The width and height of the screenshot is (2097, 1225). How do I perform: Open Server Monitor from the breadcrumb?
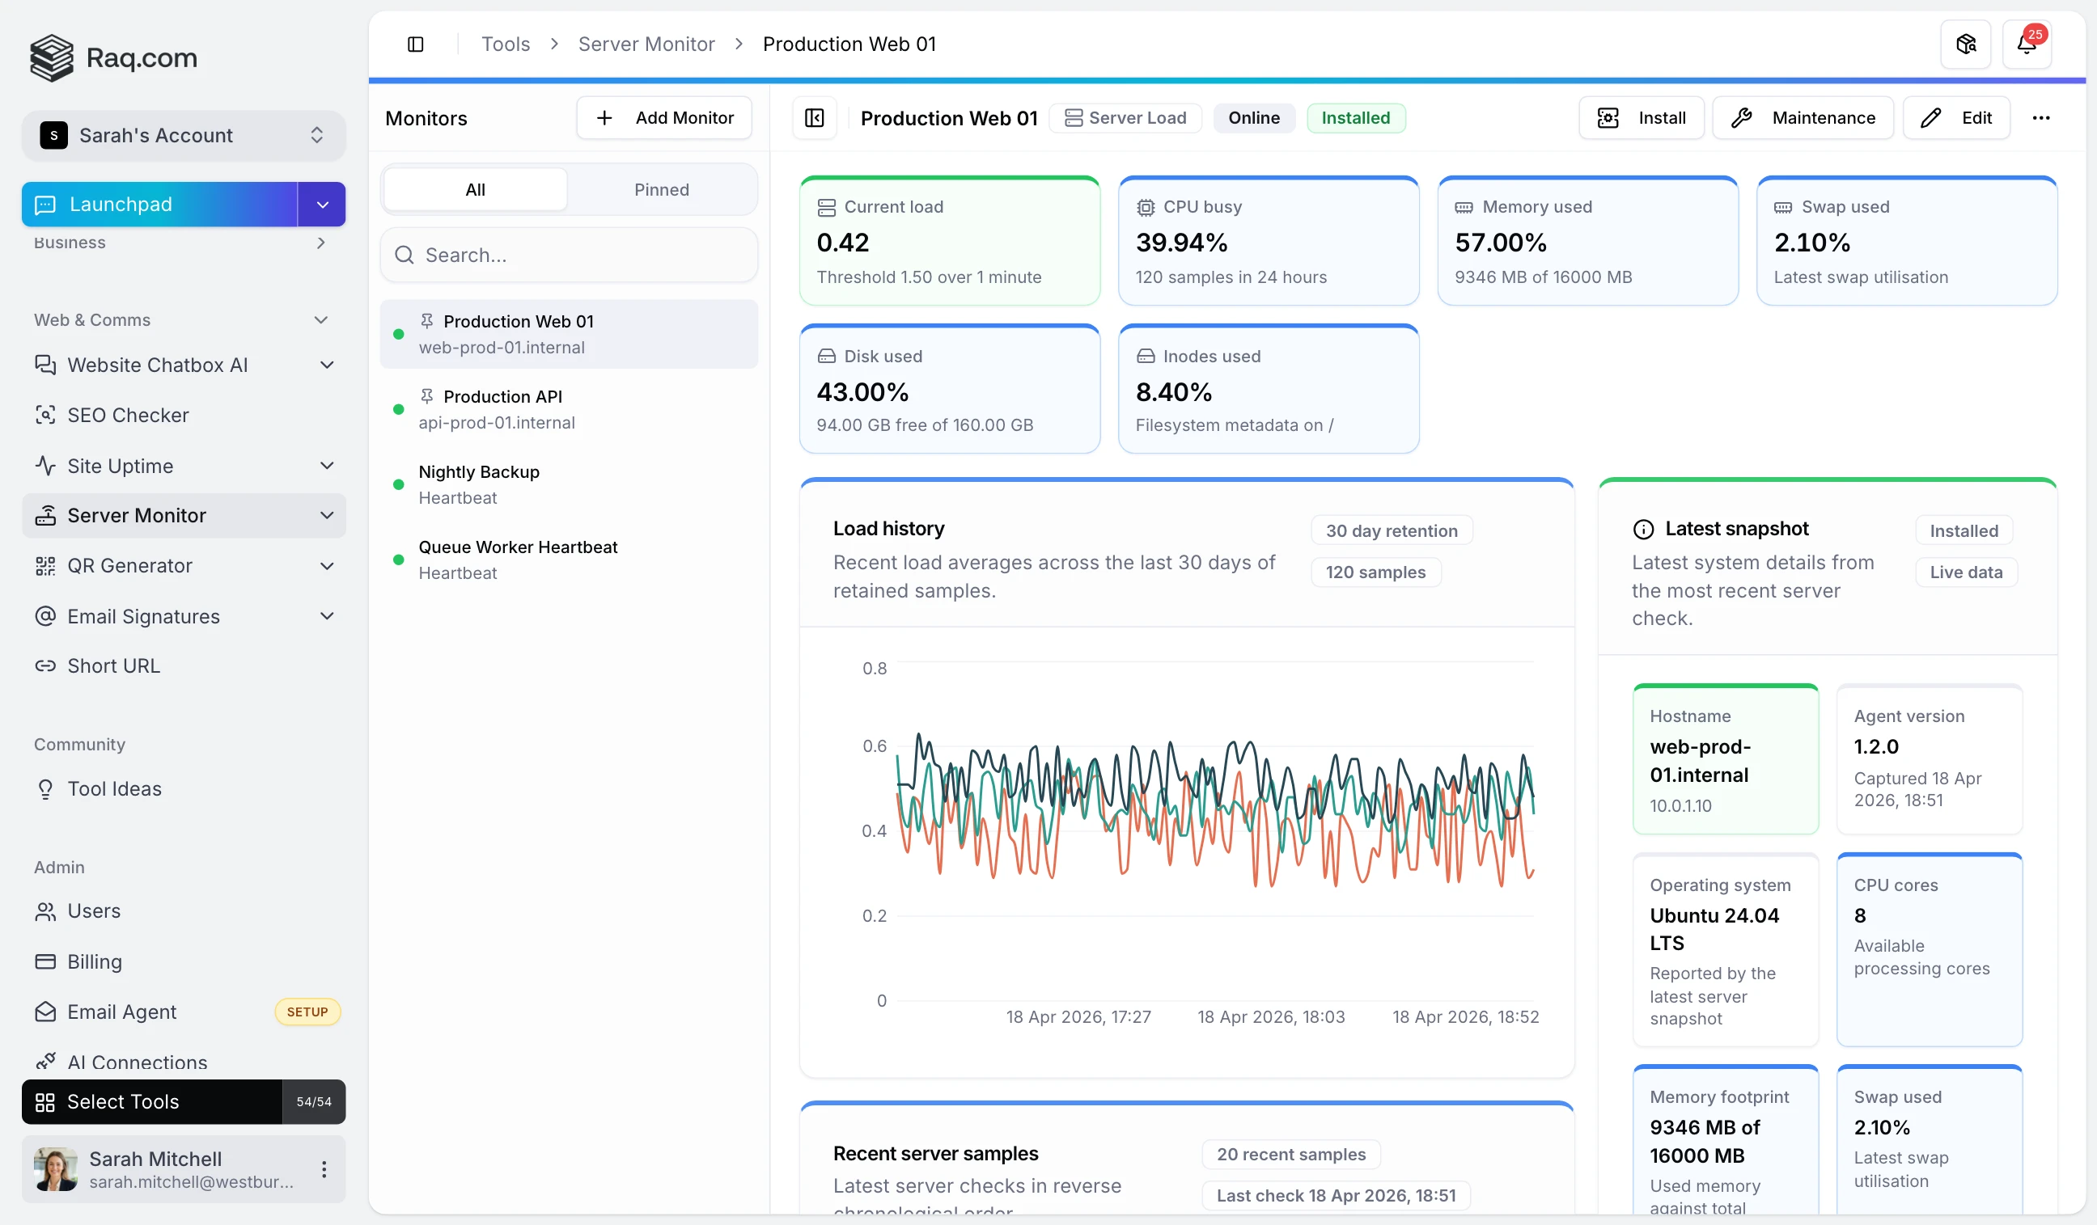(646, 43)
